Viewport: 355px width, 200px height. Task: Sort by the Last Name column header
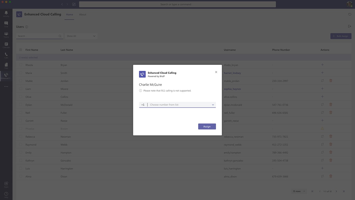click(67, 50)
